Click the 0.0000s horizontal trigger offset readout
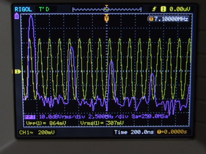Viewport: 206px width, 154px height. [x=174, y=132]
